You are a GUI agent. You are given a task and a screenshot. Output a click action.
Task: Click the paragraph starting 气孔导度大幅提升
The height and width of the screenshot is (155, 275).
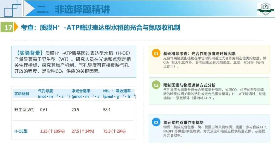click(x=214, y=94)
